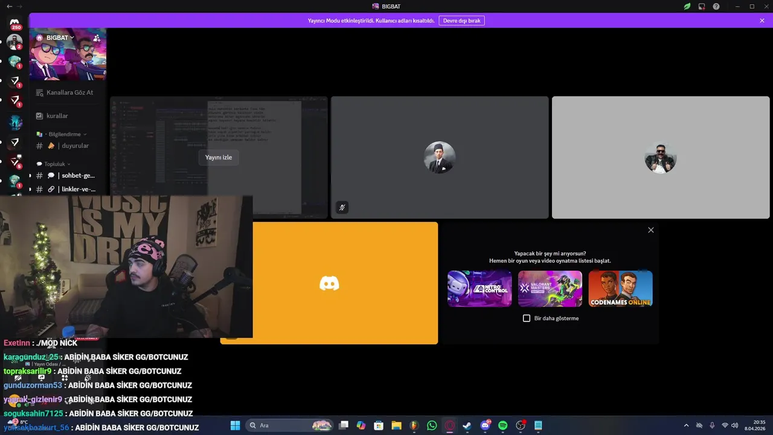
Task: Open Steam from the taskbar
Action: pyautogui.click(x=467, y=425)
